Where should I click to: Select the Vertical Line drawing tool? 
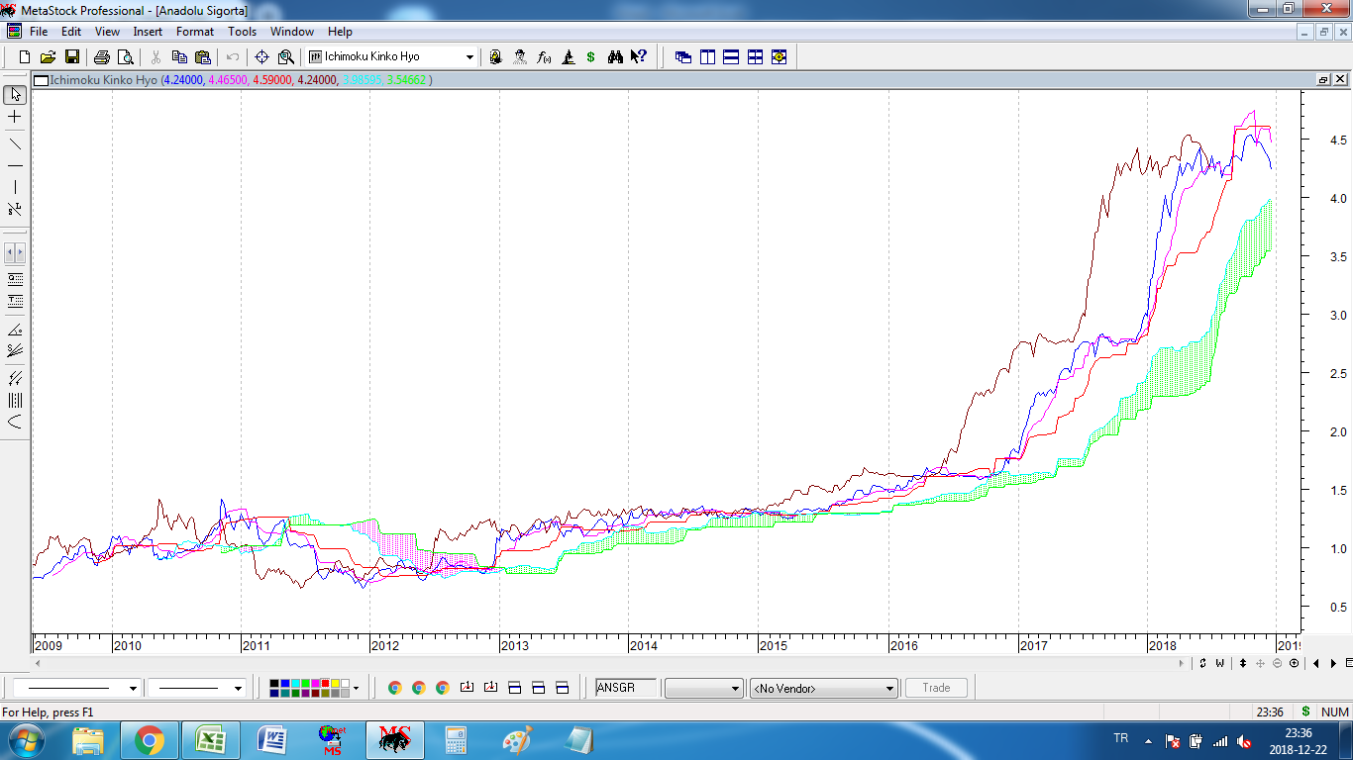(15, 187)
